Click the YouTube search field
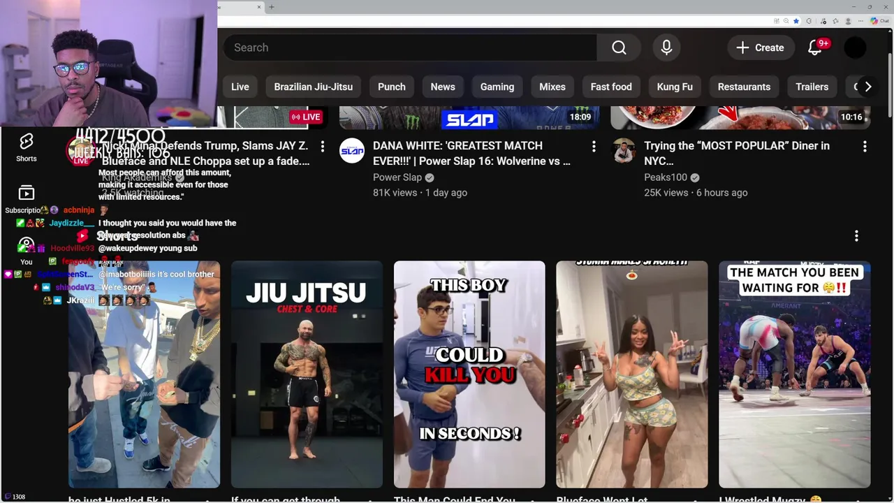This screenshot has height=503, width=894. [410, 48]
